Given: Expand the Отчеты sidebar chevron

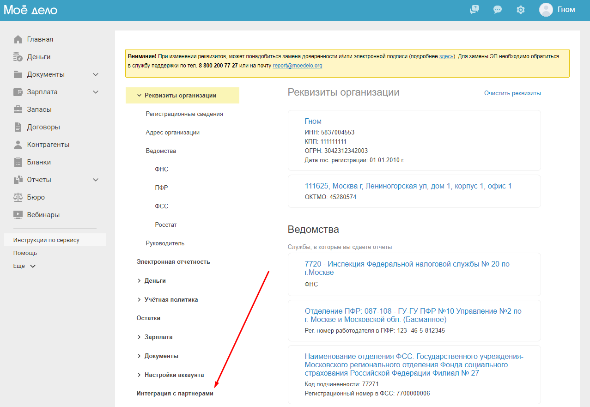Looking at the screenshot, I should click(96, 180).
